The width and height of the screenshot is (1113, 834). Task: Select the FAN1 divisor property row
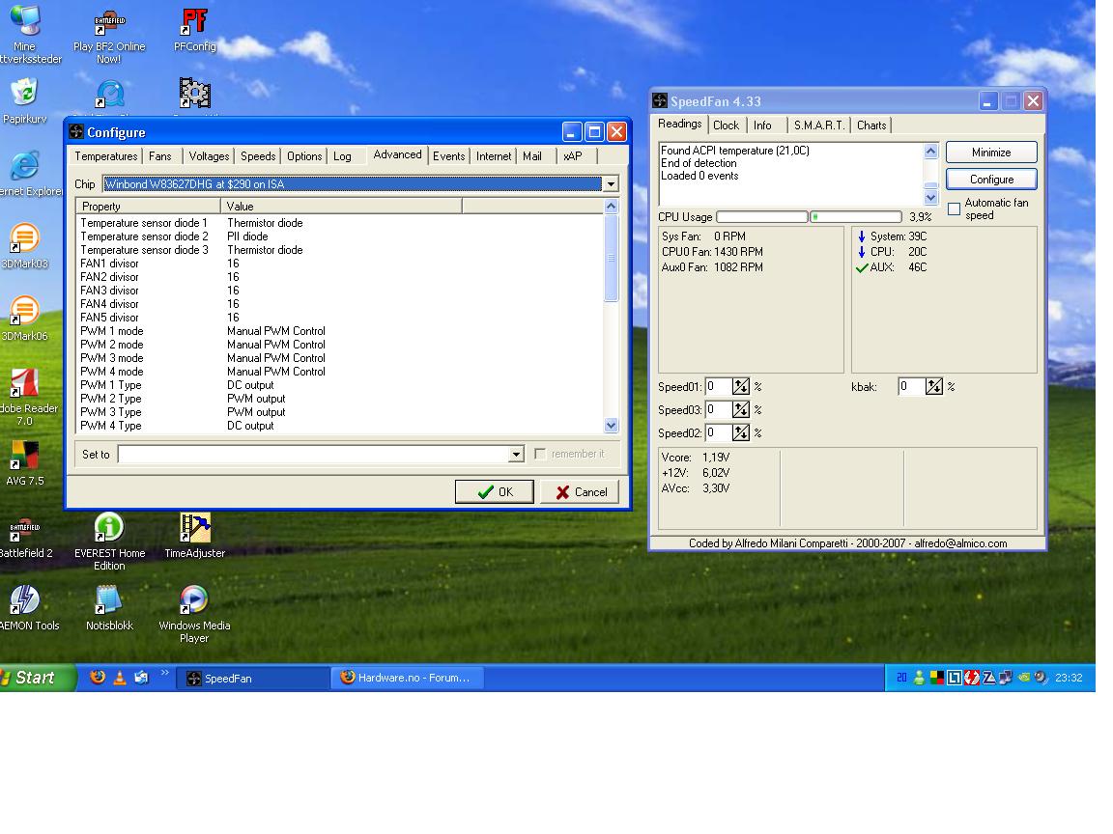click(339, 264)
